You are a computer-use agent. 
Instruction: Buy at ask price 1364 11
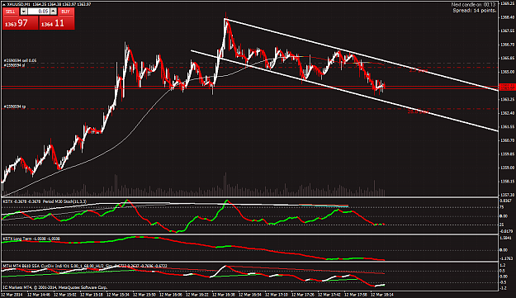pos(57,23)
